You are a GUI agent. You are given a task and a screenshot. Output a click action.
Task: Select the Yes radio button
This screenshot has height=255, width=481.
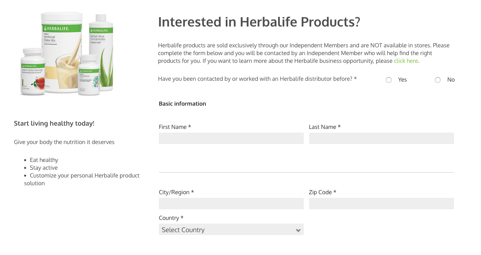(x=388, y=80)
